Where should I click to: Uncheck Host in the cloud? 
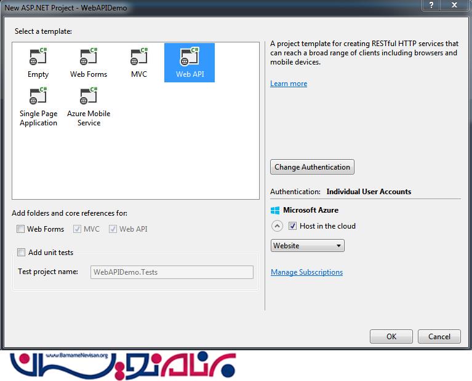click(292, 226)
